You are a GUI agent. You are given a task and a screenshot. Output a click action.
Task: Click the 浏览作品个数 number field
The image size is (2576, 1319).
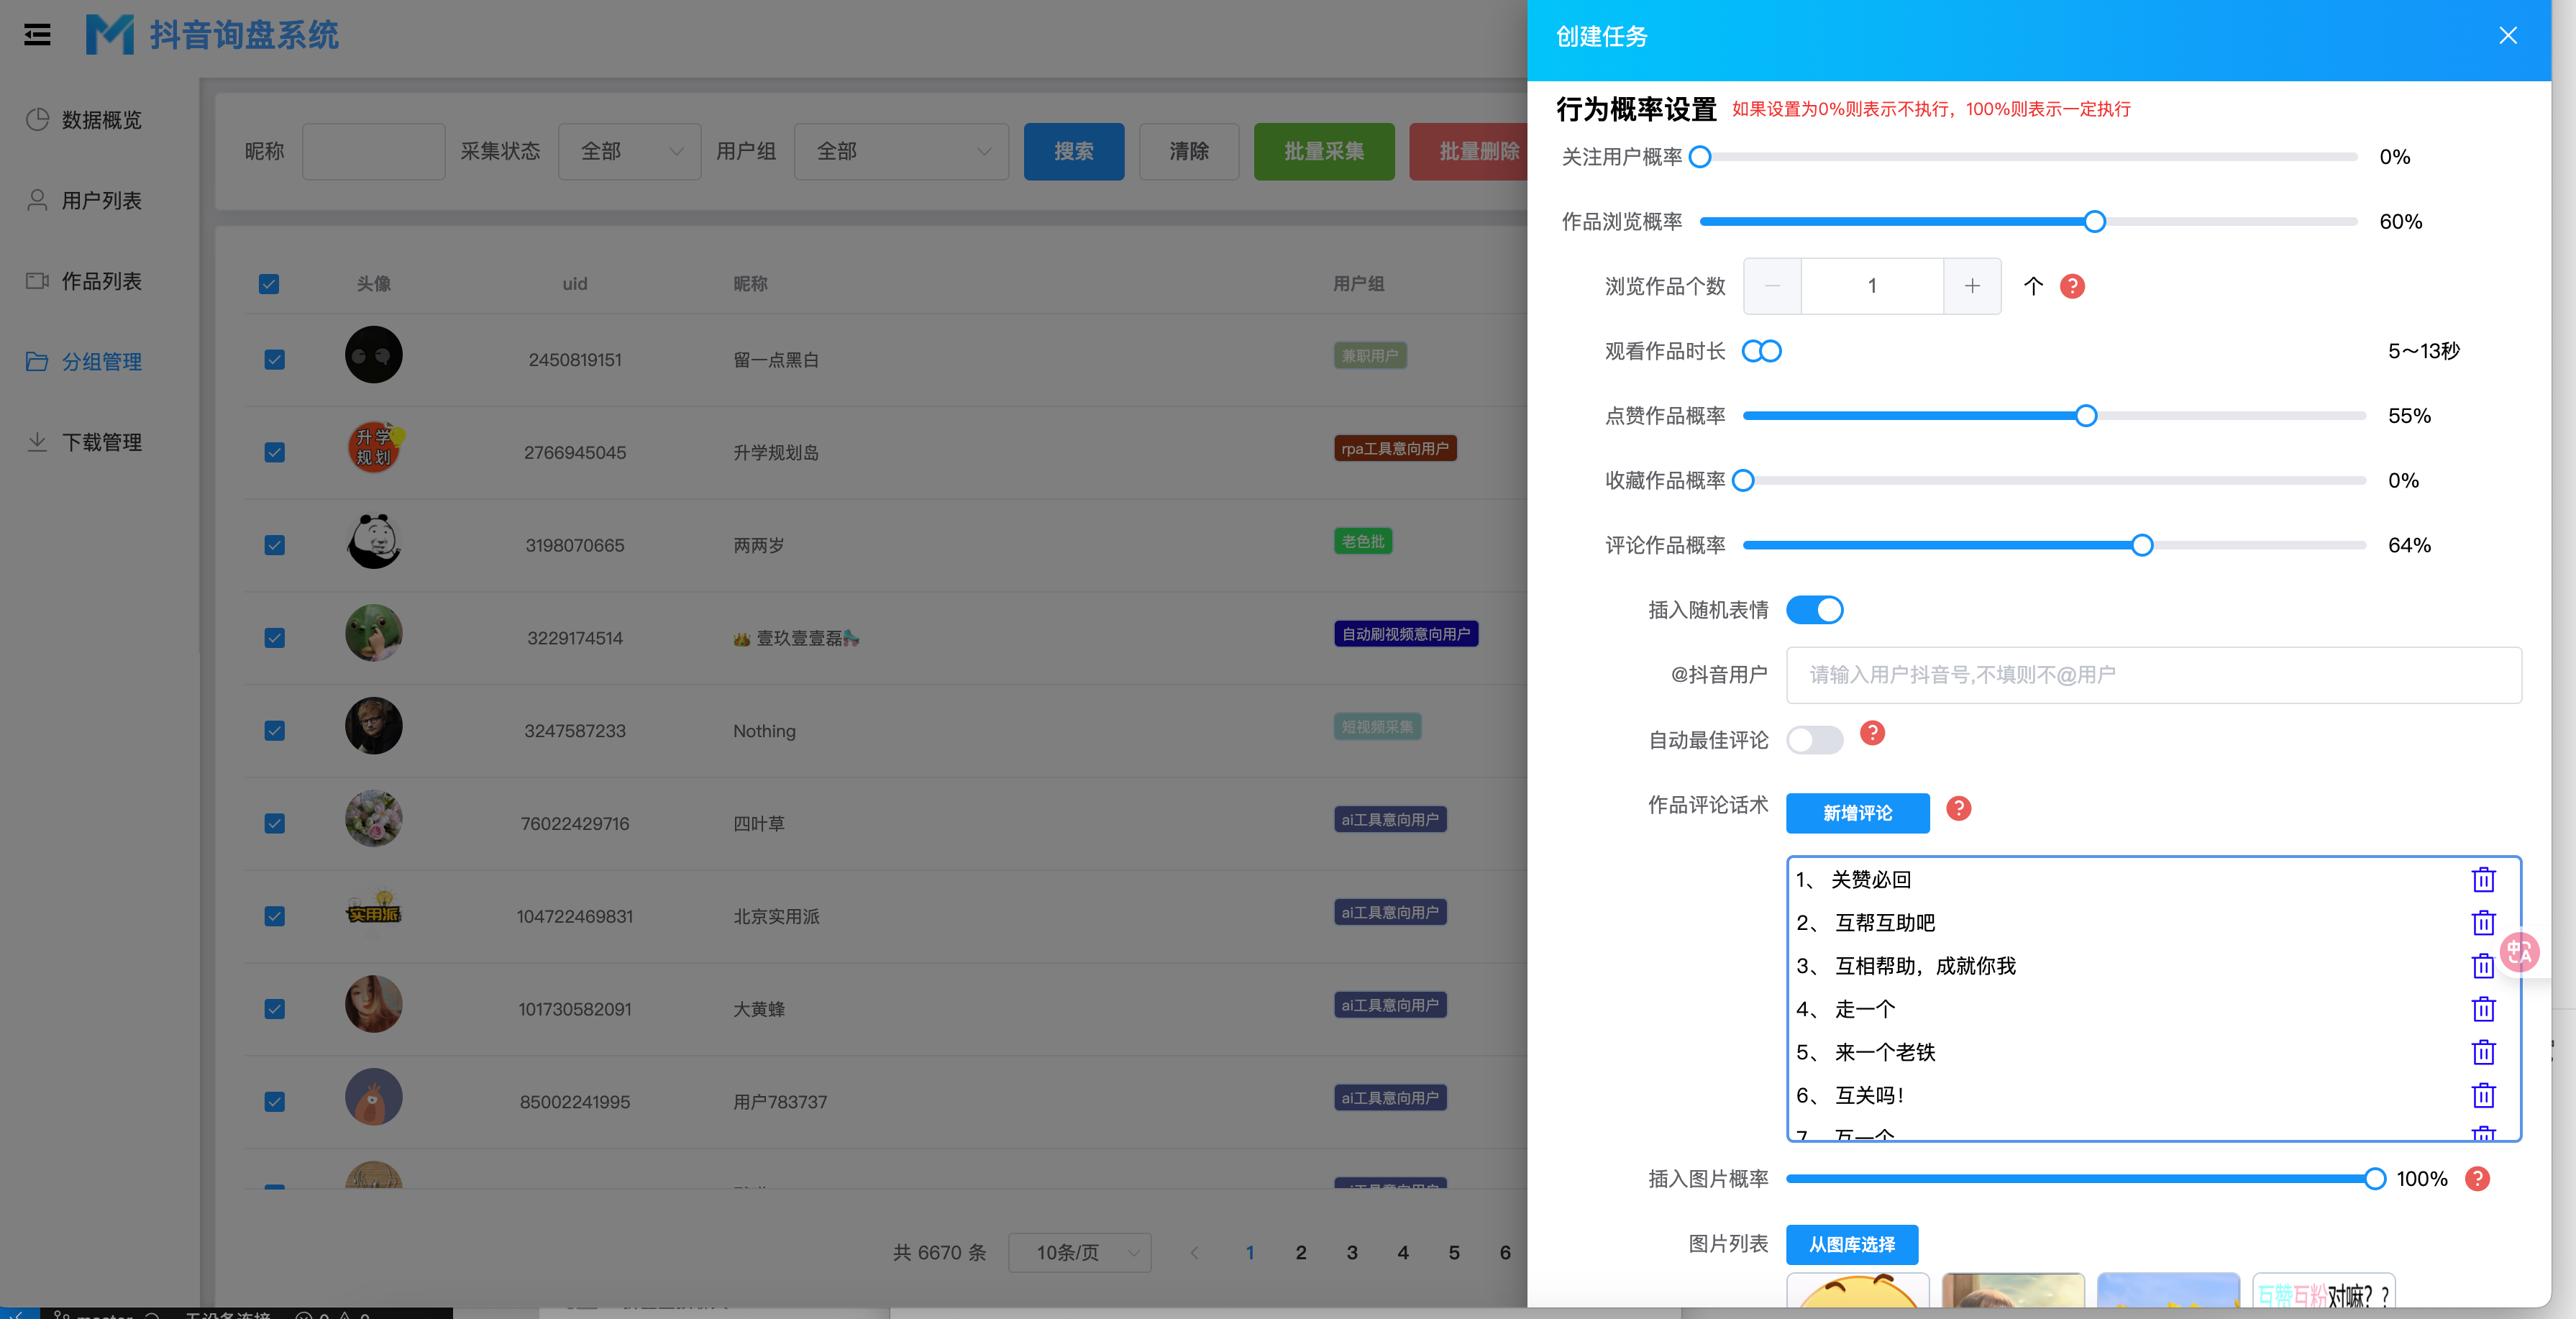pos(1872,286)
